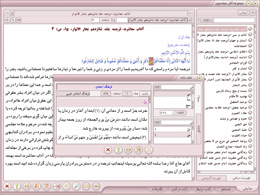The width and height of the screenshot is (260, 195).
Task: Click the copy-with-green-arrow icon in dictionary dialog
Action: pos(139,150)
